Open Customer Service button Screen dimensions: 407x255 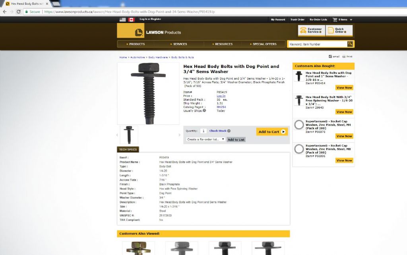click(x=312, y=30)
